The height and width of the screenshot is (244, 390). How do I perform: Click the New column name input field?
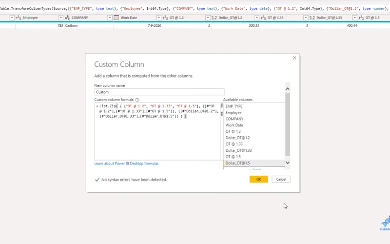159,92
